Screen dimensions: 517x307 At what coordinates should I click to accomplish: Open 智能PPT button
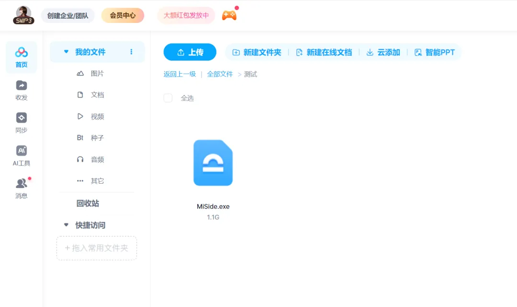(435, 53)
